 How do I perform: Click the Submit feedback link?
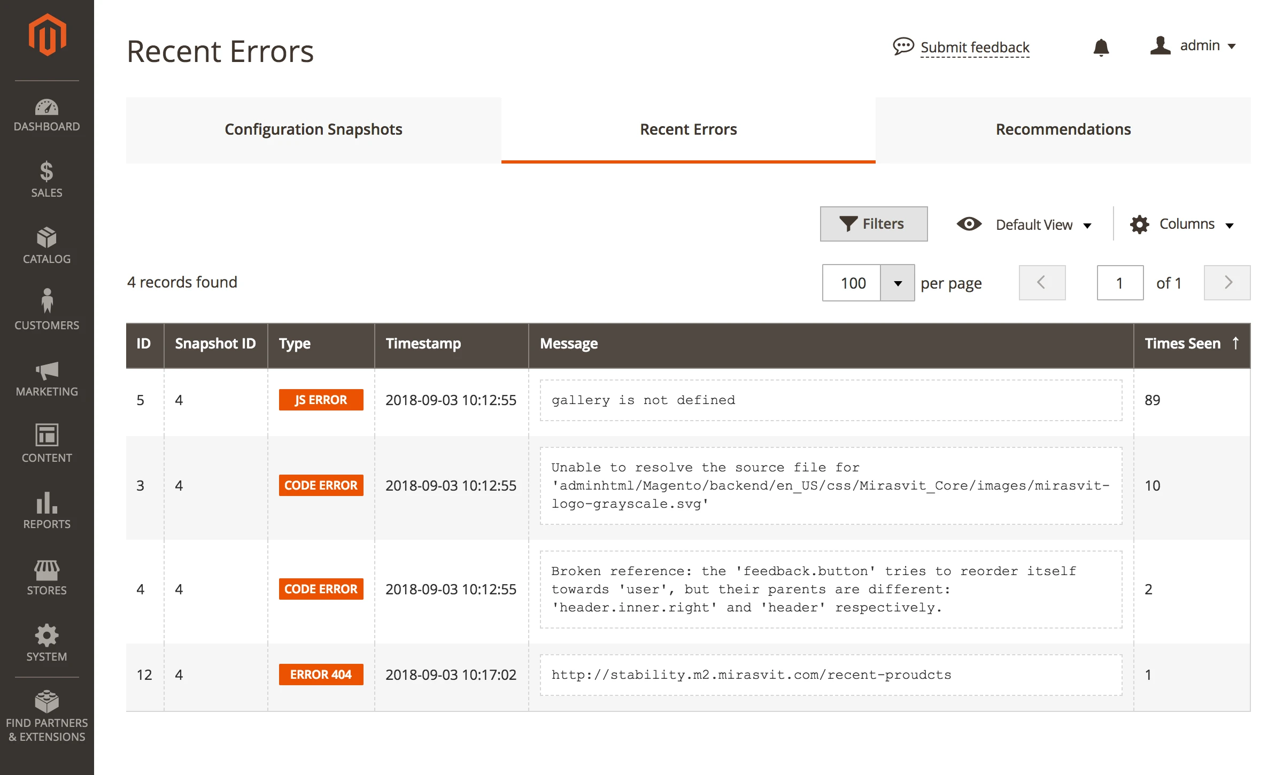974,48
